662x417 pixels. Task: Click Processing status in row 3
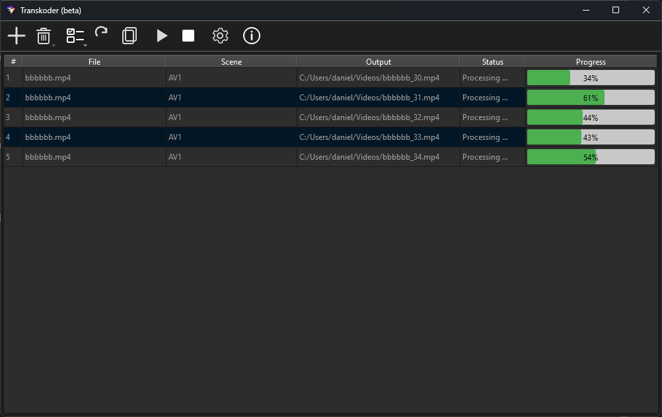tap(493, 117)
